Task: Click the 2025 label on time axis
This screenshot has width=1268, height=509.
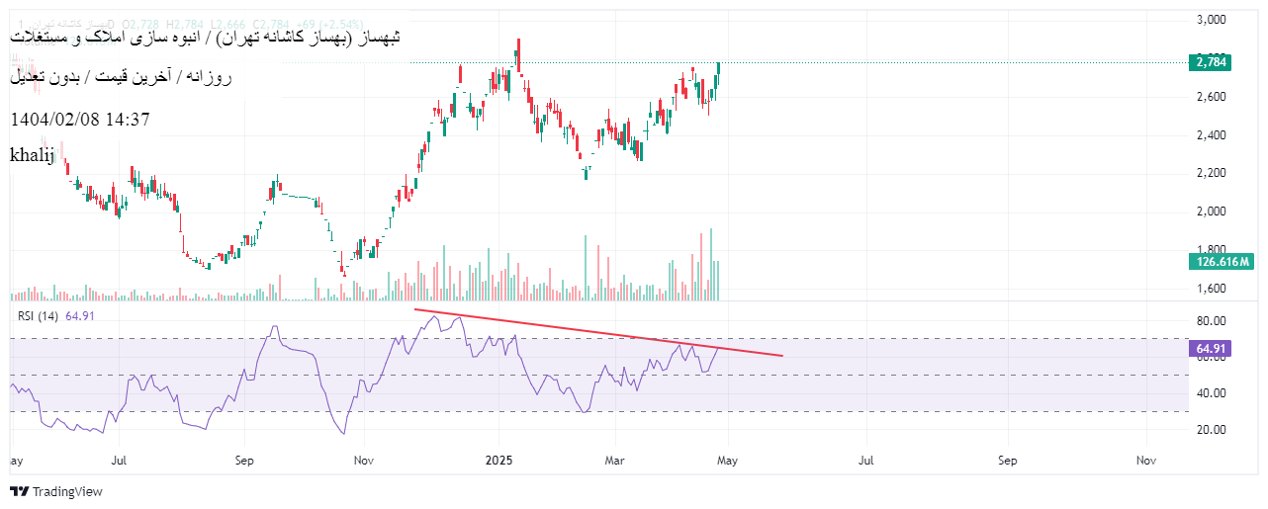Action: coord(498,461)
